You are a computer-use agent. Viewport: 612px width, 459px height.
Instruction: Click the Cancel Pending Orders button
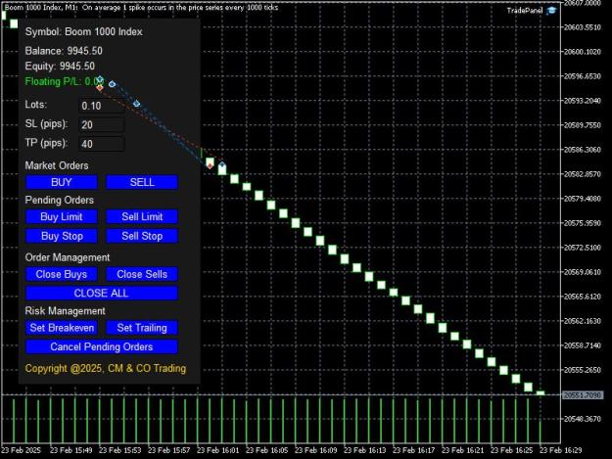point(102,347)
